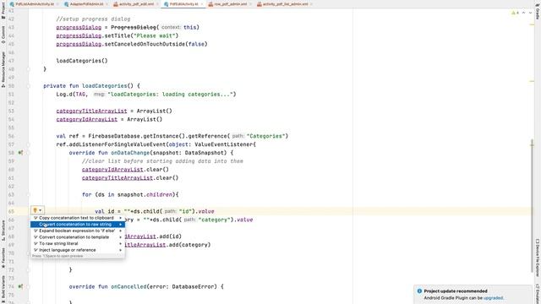This screenshot has width=541, height=304.
Task: Click the "Please wait" string on line 44
Action: click(153, 35)
